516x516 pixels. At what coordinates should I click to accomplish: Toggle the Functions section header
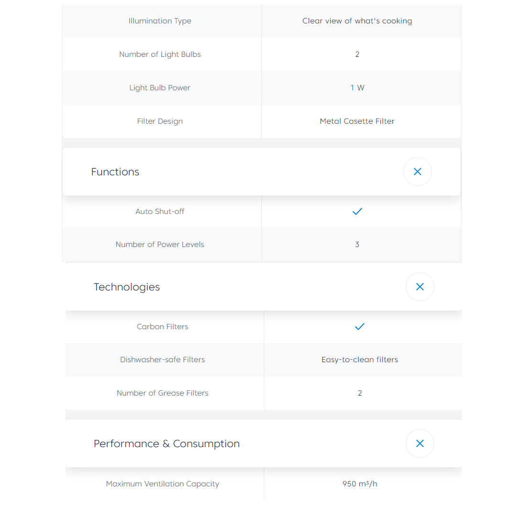pyautogui.click(x=115, y=172)
